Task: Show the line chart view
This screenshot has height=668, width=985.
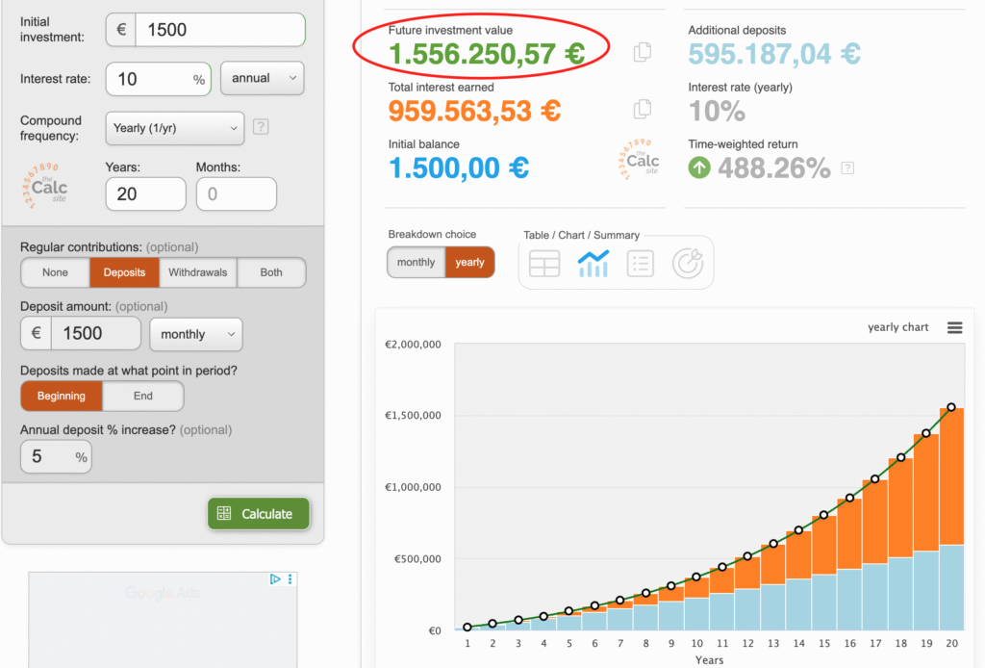Action: (x=593, y=263)
